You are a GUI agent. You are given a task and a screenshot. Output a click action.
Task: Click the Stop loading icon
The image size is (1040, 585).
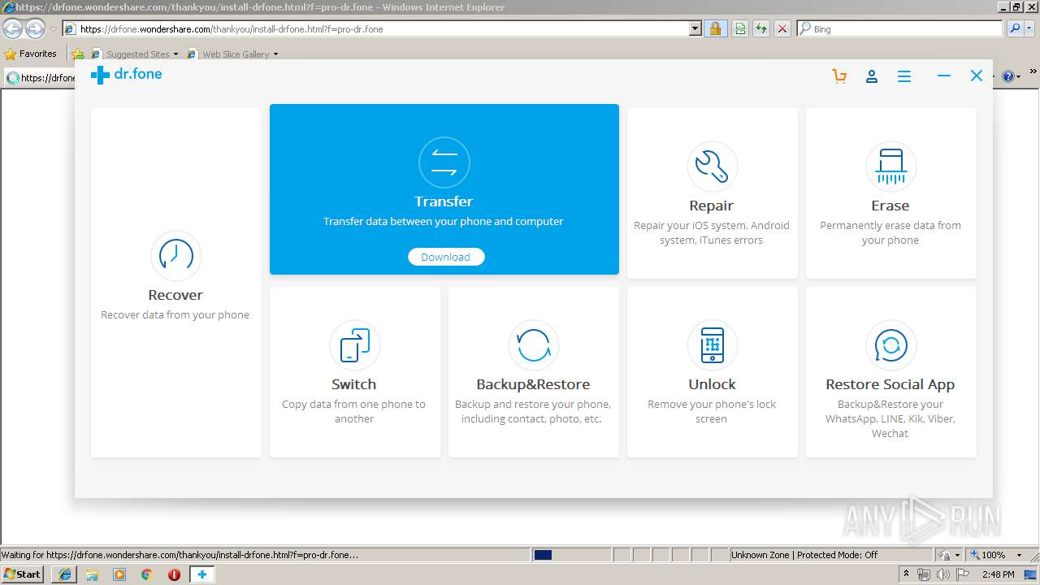click(x=782, y=29)
